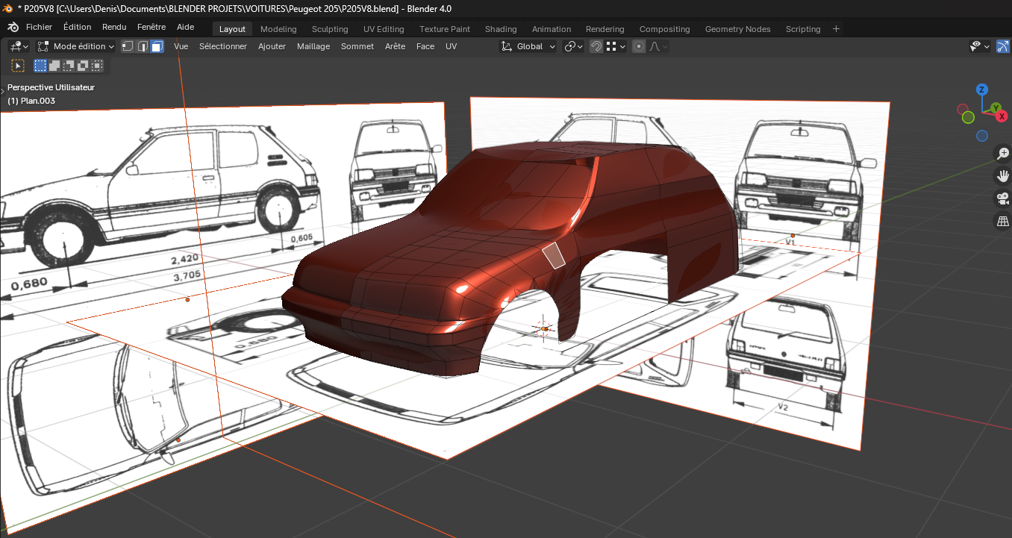
Task: Open the Ajouter menu
Action: point(272,46)
